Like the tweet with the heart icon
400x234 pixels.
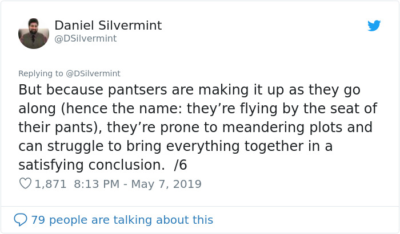coord(25,184)
